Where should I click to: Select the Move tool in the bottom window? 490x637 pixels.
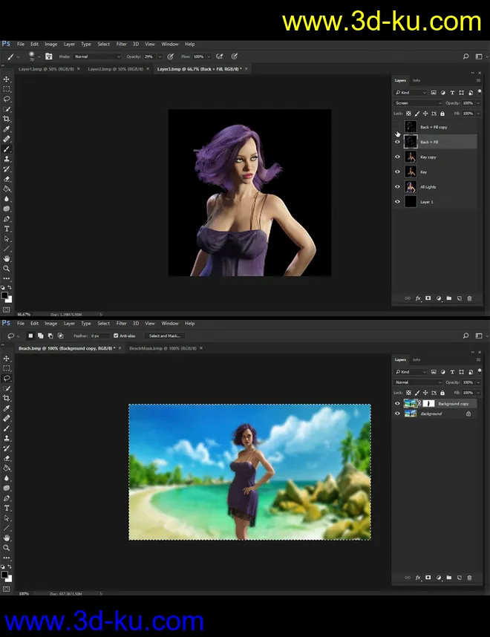click(7, 358)
